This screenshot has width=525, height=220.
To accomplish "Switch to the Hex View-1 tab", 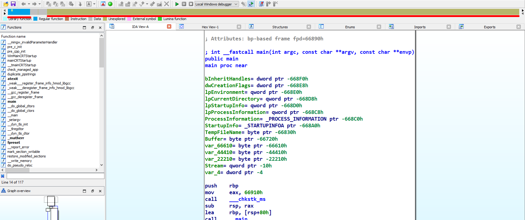I will pyautogui.click(x=210, y=27).
